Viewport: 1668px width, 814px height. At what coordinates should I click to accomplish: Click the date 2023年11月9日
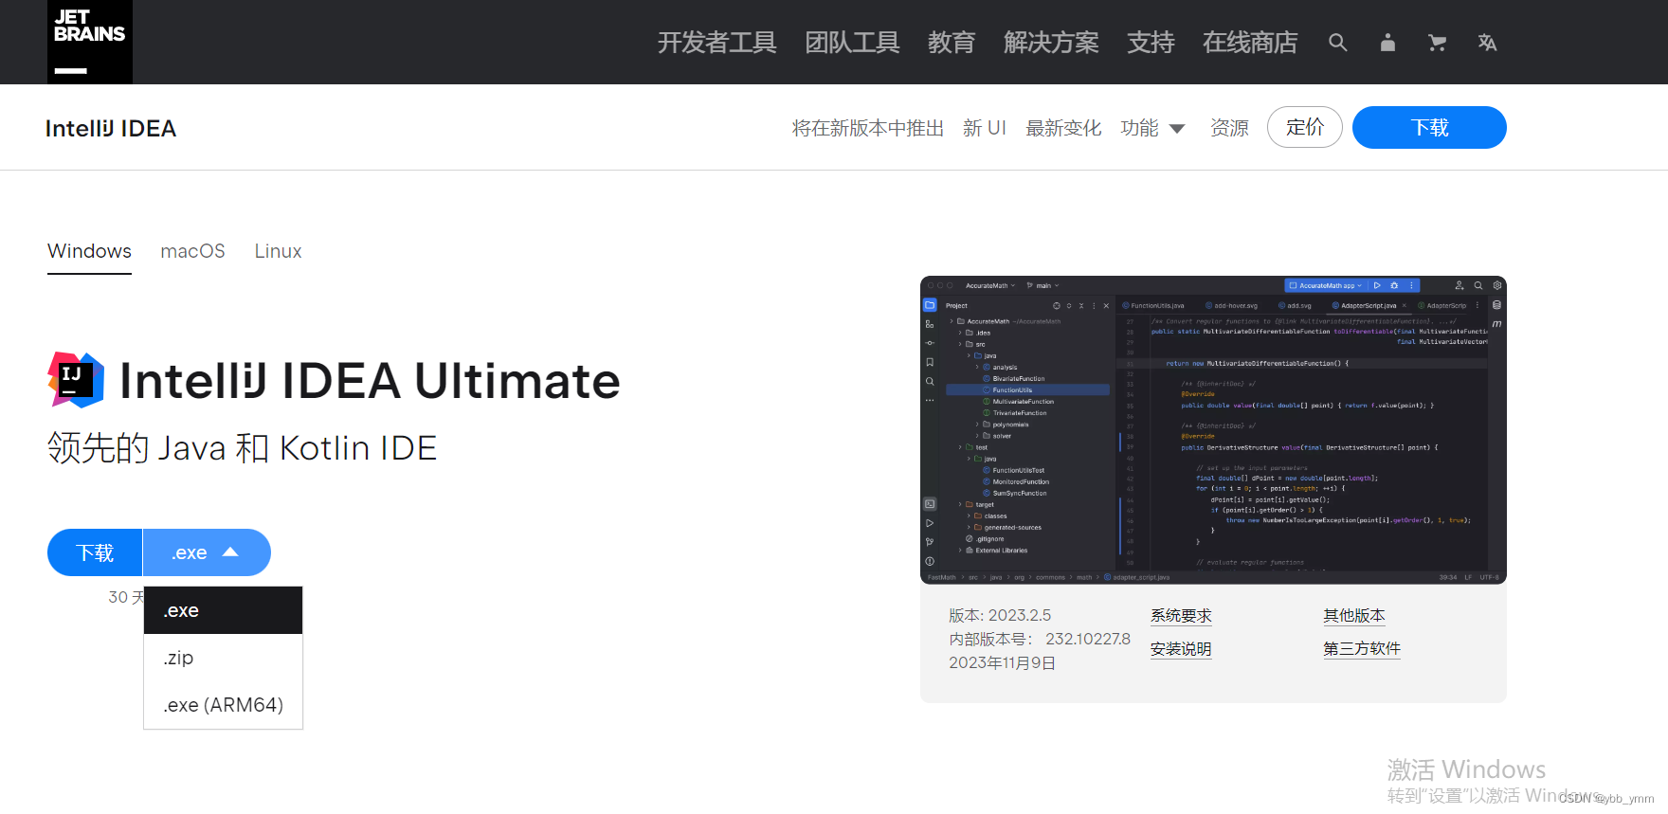tap(1003, 663)
